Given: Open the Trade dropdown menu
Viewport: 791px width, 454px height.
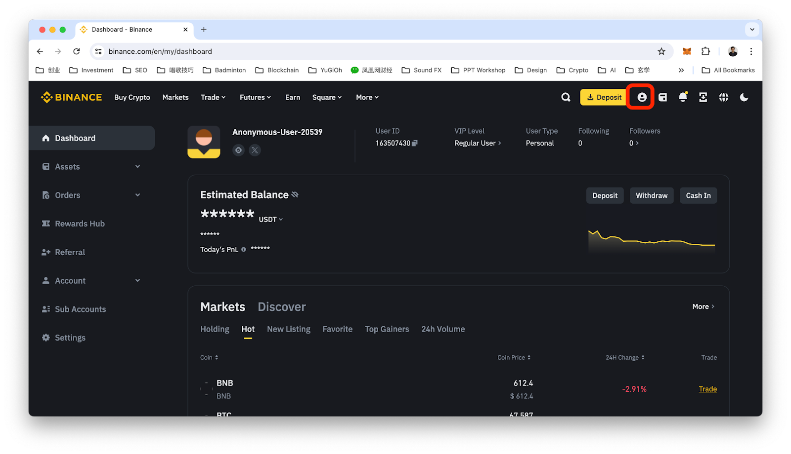Looking at the screenshot, I should (x=213, y=97).
